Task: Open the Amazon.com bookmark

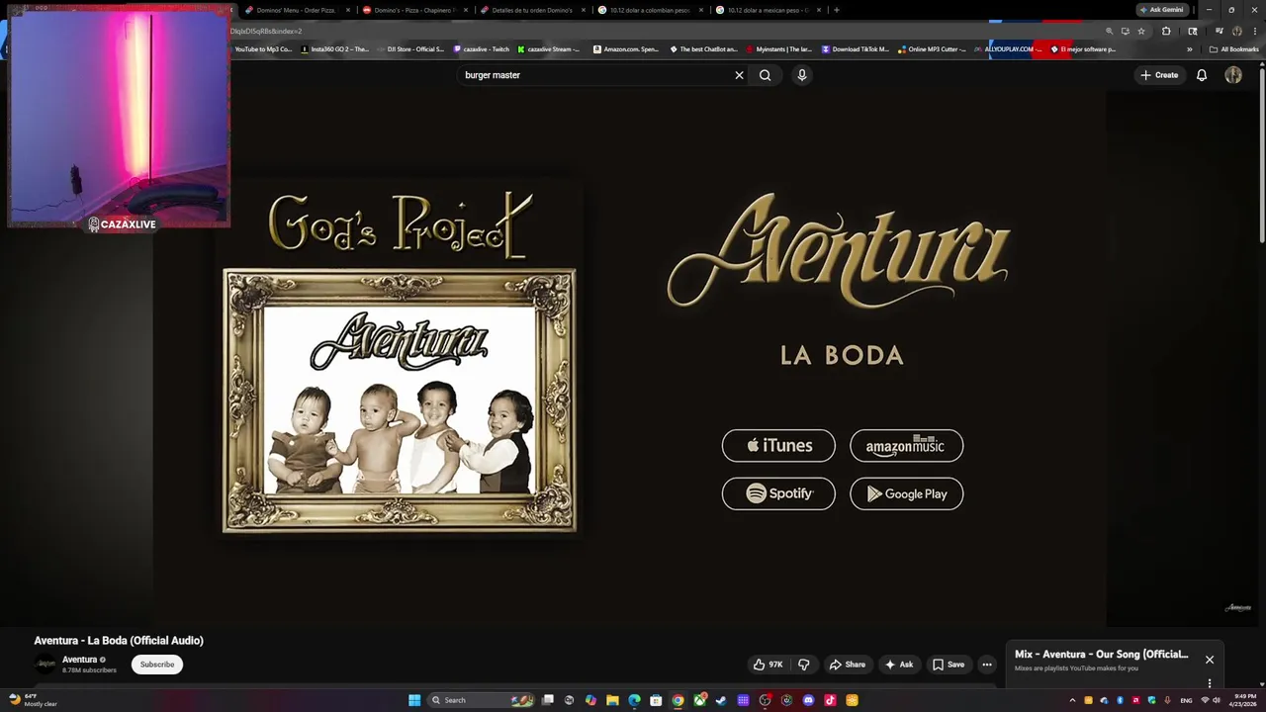Action: [x=626, y=49]
